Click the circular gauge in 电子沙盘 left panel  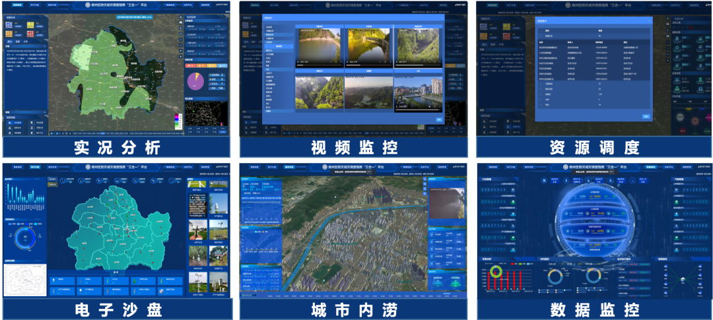click(25, 237)
